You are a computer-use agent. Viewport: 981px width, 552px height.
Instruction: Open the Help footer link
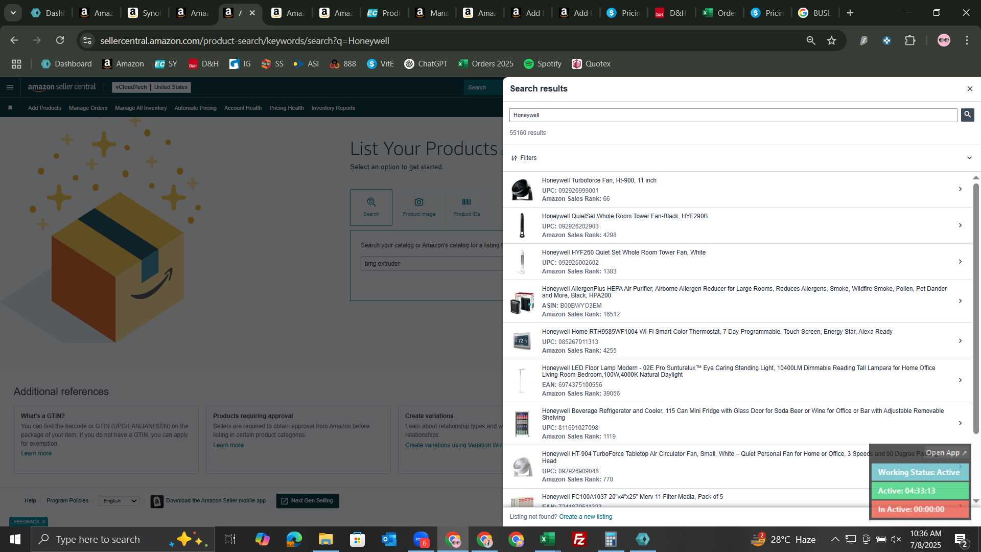click(x=30, y=501)
